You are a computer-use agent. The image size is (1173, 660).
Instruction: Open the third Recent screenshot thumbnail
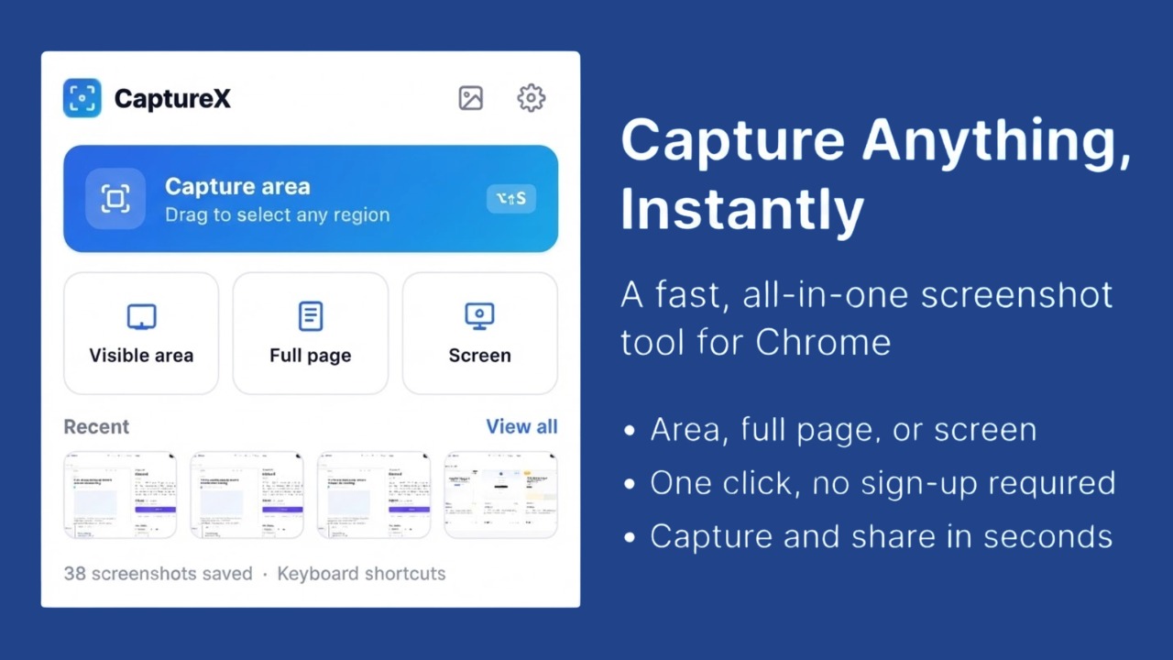[x=374, y=495]
